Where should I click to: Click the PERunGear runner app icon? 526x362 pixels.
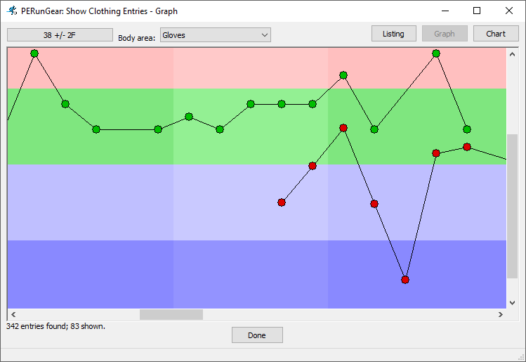point(12,11)
